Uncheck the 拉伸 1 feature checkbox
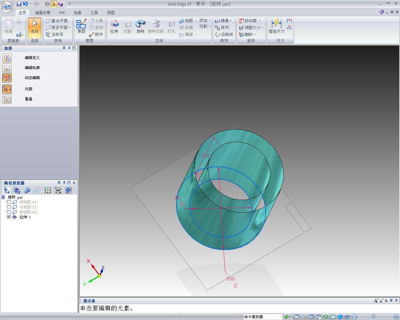400x320 pixels. [x=9, y=217]
